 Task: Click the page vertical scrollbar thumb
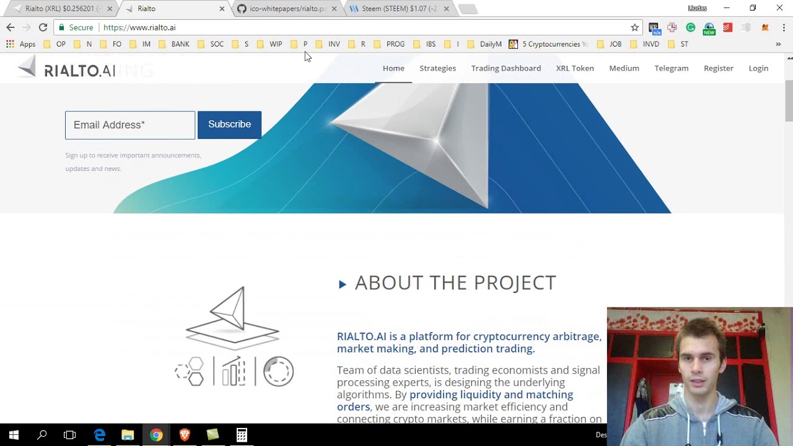pyautogui.click(x=789, y=101)
